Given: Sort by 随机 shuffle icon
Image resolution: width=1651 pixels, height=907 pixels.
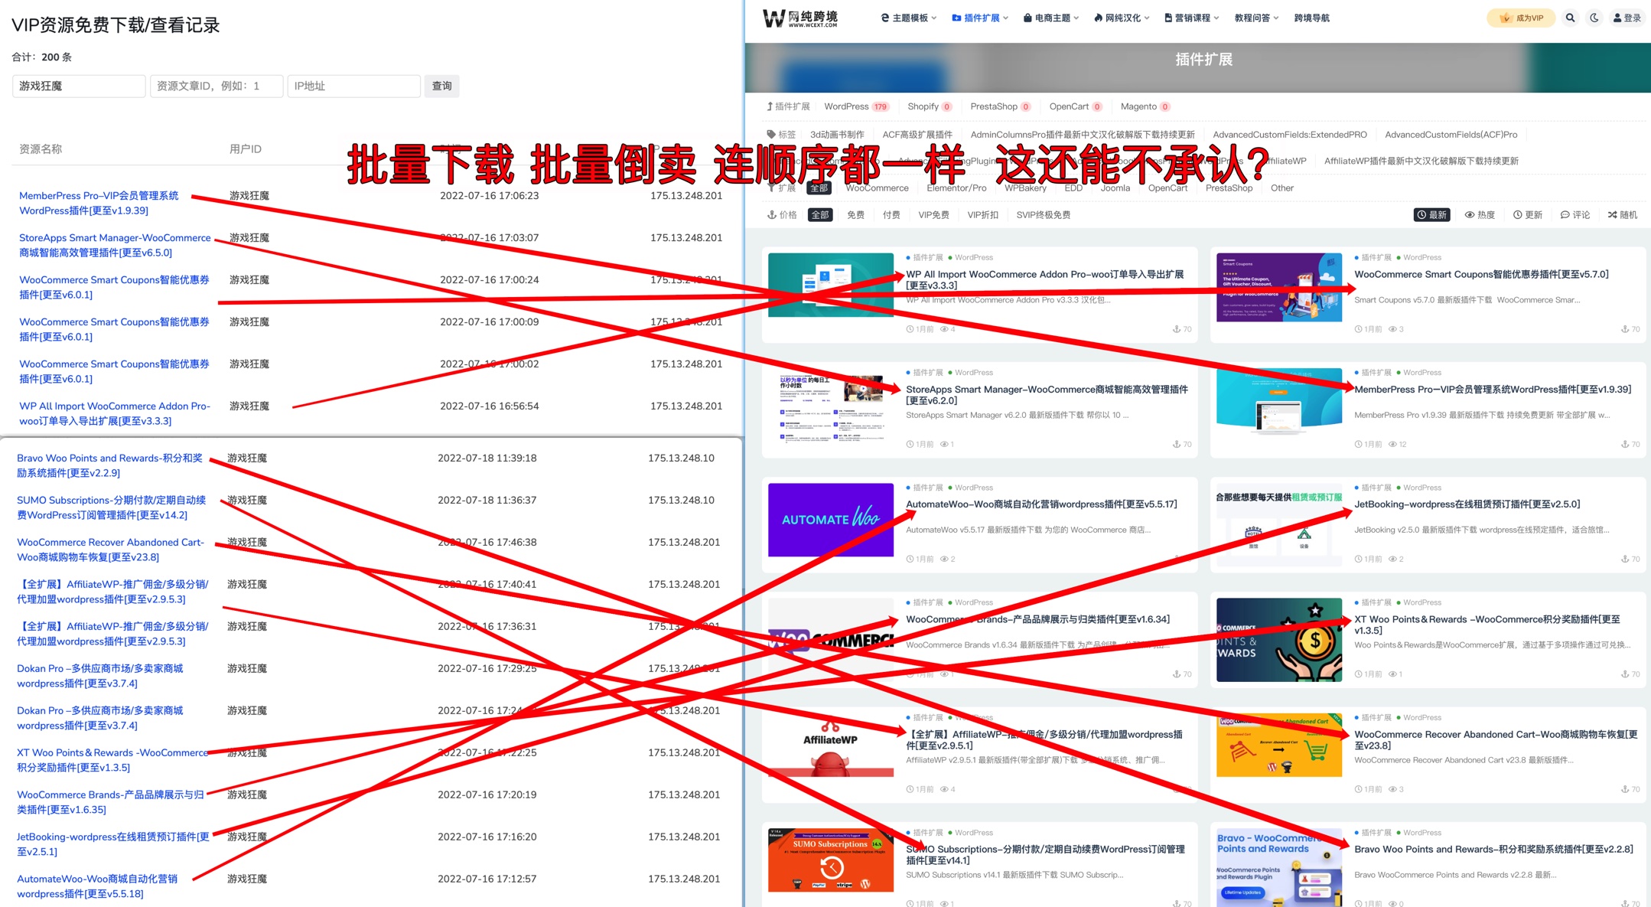Looking at the screenshot, I should coord(1623,215).
